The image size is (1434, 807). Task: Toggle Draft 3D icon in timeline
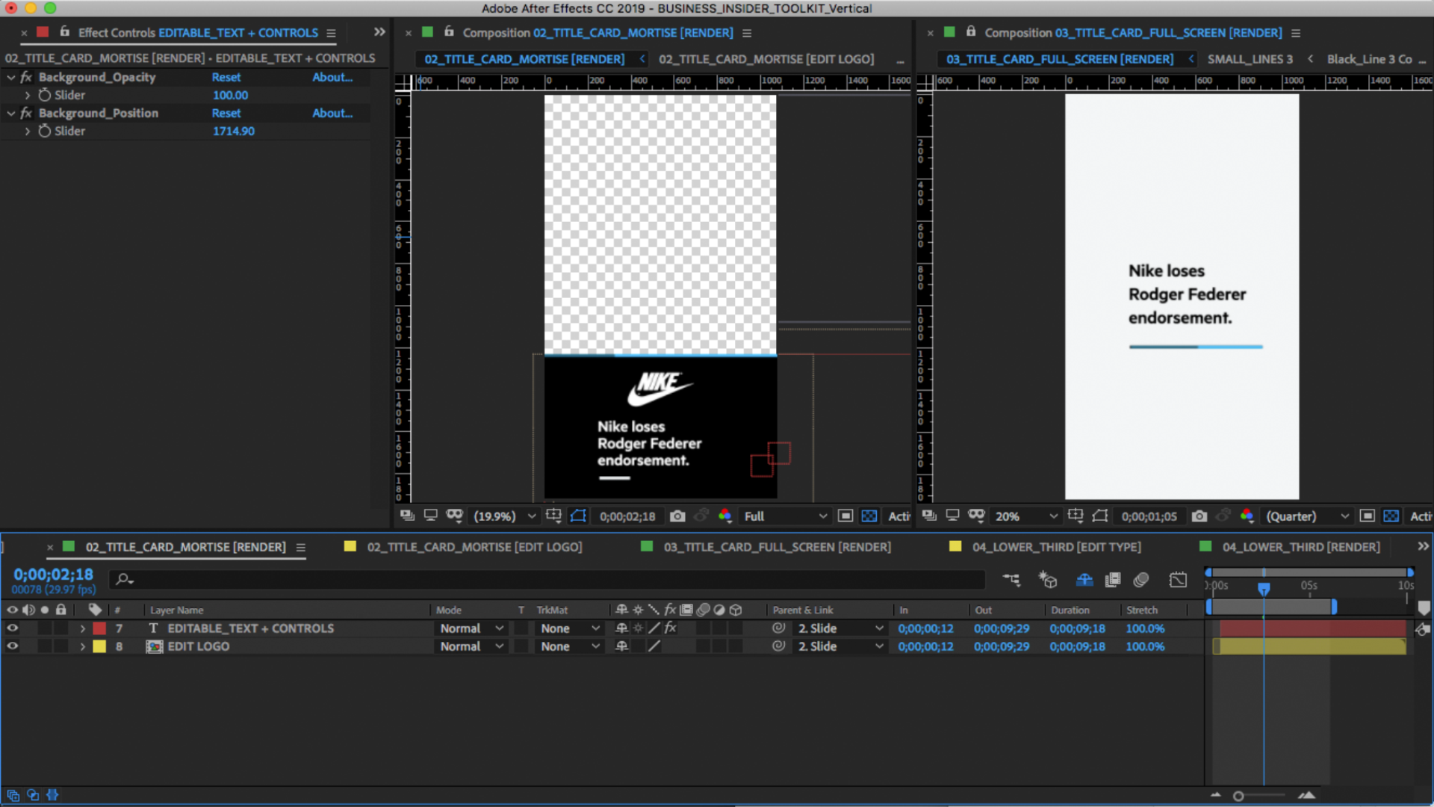[x=1048, y=579]
